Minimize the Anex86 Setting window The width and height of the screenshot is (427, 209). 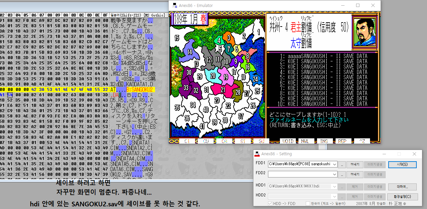384,154
